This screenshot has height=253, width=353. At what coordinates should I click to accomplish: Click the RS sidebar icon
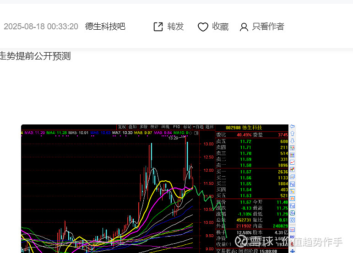[292, 237]
